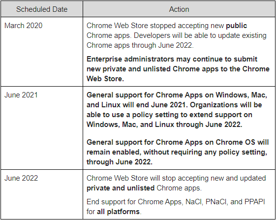Click the bold all platforms text
276x220 pixels.
pos(118,212)
